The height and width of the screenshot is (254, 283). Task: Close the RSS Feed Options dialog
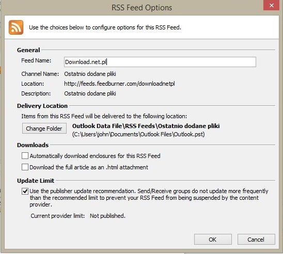tap(272, 5)
